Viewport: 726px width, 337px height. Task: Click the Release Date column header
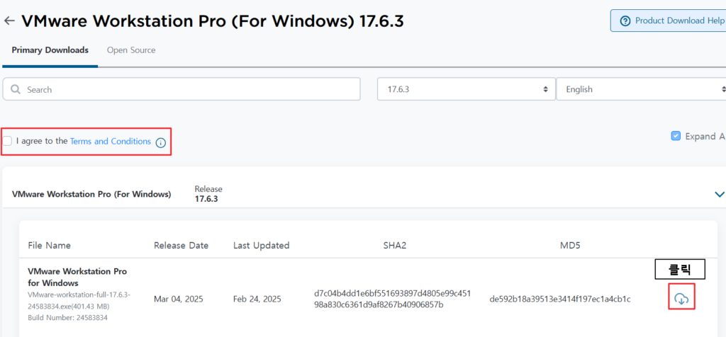[x=181, y=246]
